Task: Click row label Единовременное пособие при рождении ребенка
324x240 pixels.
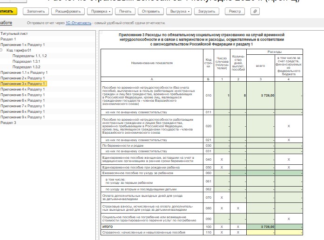Action: [141, 167]
